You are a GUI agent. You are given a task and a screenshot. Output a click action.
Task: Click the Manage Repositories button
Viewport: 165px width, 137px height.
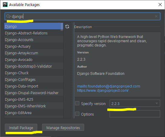pyautogui.click(x=63, y=127)
